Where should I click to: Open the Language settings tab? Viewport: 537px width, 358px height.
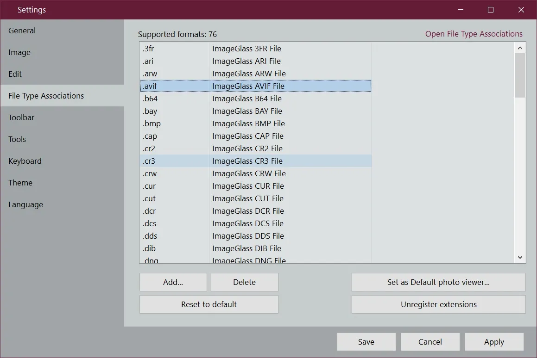pyautogui.click(x=62, y=204)
